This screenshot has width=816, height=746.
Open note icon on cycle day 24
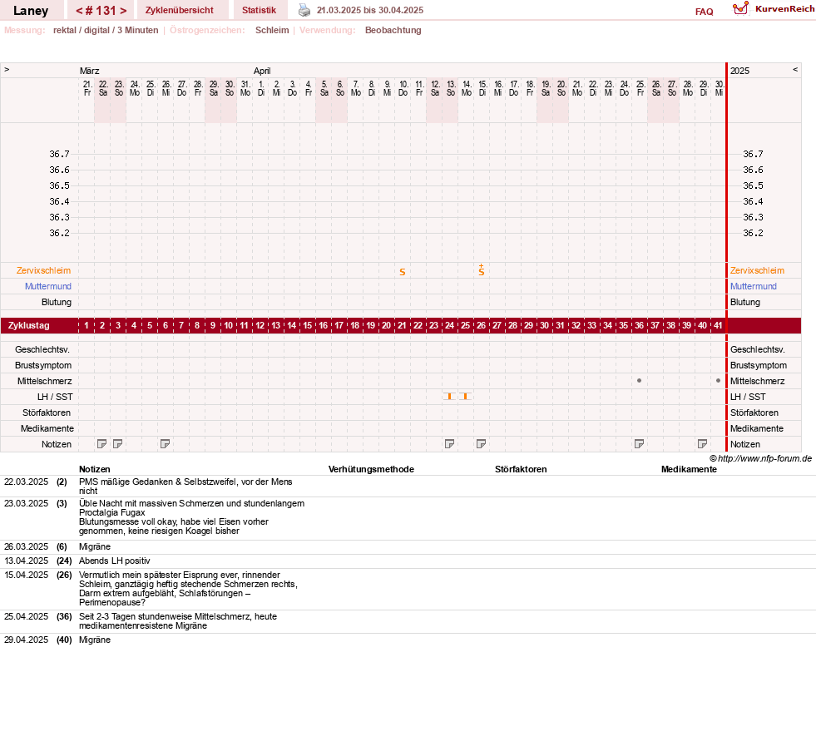[450, 444]
